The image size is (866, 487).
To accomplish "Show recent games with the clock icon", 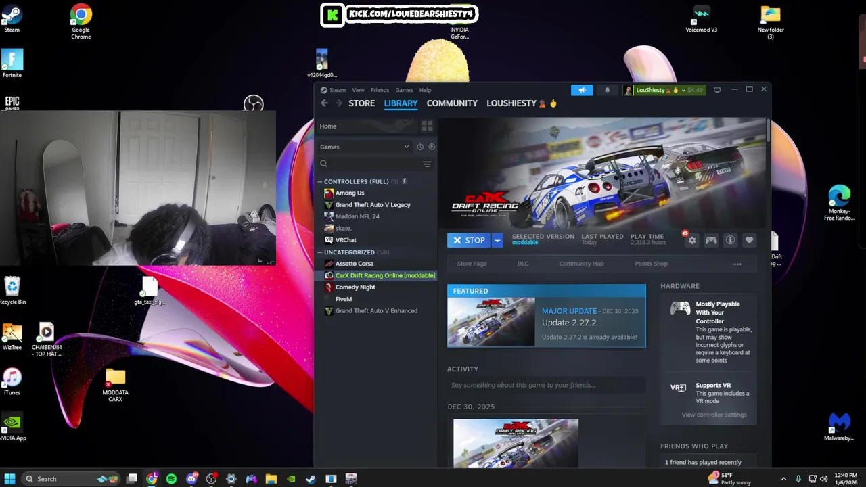I will tap(420, 147).
